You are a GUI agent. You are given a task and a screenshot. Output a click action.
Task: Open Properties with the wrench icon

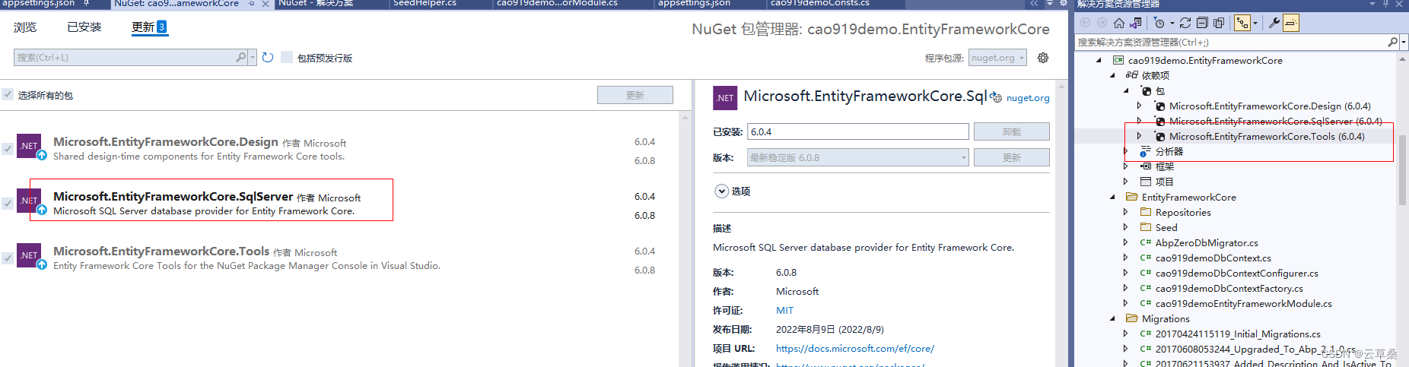pyautogui.click(x=1274, y=23)
